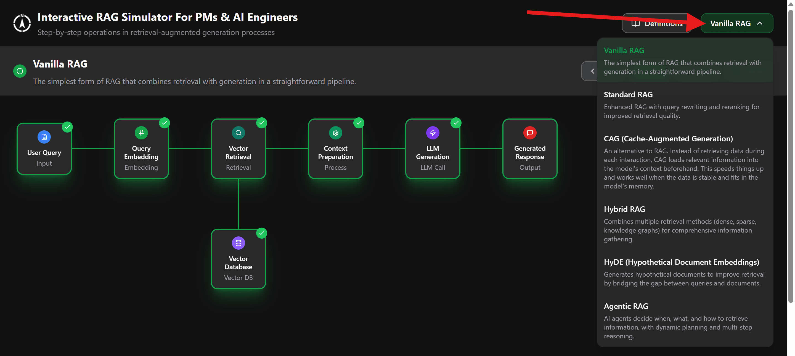The image size is (795, 356).
Task: Collapse the Vanilla RAG dropdown button
Action: 736,23
